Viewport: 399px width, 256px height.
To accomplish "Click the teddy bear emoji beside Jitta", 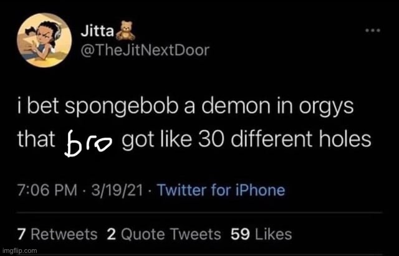I will (x=125, y=31).
